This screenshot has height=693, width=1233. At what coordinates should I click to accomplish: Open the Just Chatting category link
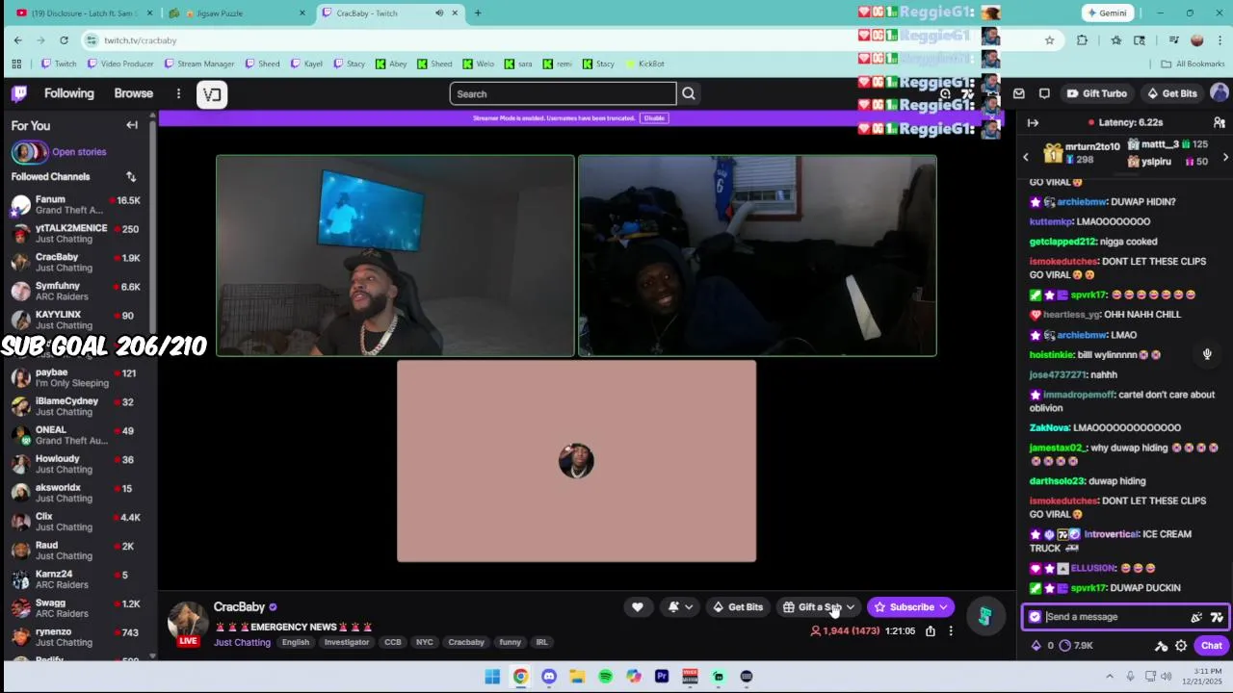(242, 643)
